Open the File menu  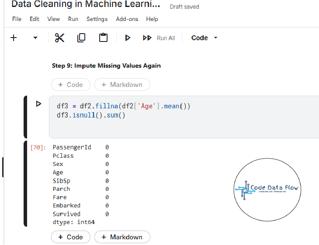[17, 19]
